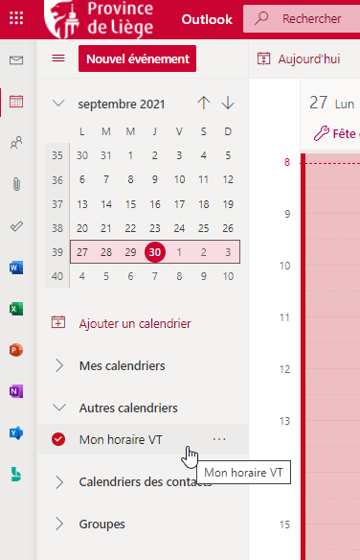Screen dimensions: 360x560
Task: Launch OneNote from the sidebar
Action: tap(16, 391)
